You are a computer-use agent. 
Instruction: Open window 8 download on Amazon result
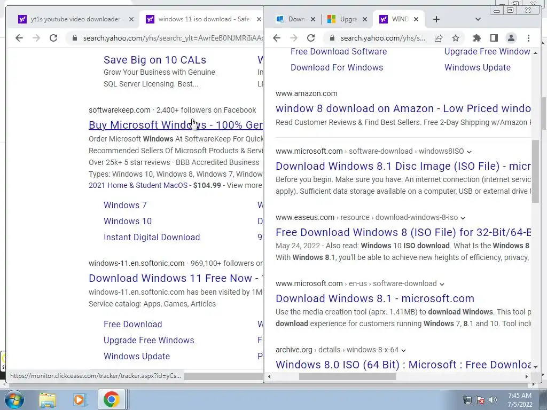(403, 108)
